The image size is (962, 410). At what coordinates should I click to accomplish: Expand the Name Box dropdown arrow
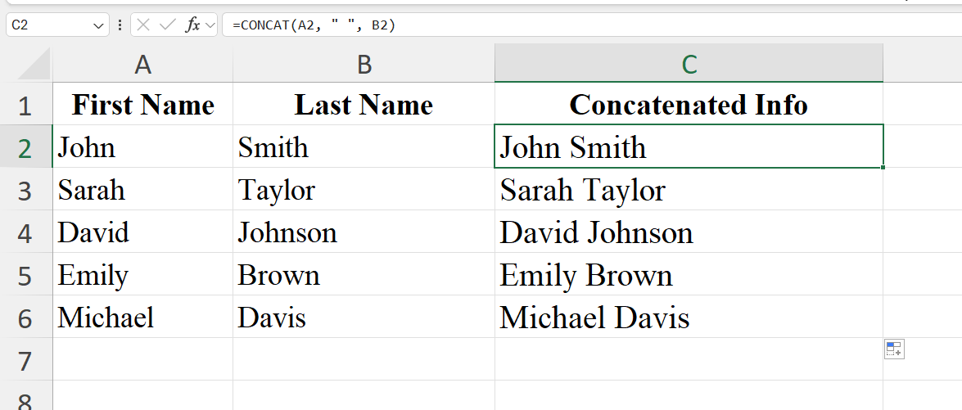coord(98,26)
